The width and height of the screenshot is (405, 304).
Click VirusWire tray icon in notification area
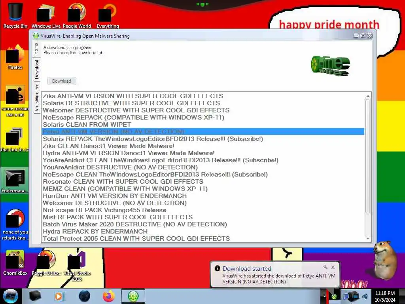coord(334,296)
